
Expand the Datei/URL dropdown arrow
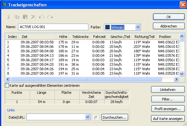(88, 117)
